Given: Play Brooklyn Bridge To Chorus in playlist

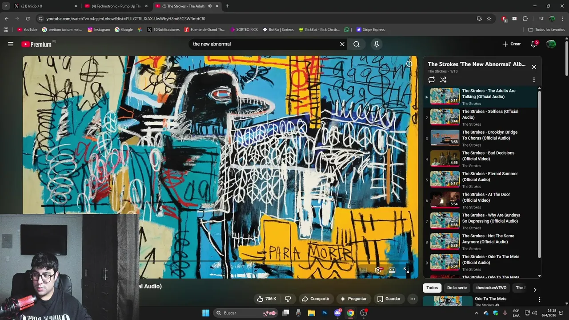Looking at the screenshot, I should [x=481, y=138].
